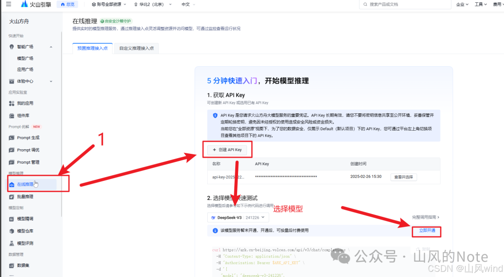Click the 数据集 icon
The image size is (504, 277).
click(12, 265)
